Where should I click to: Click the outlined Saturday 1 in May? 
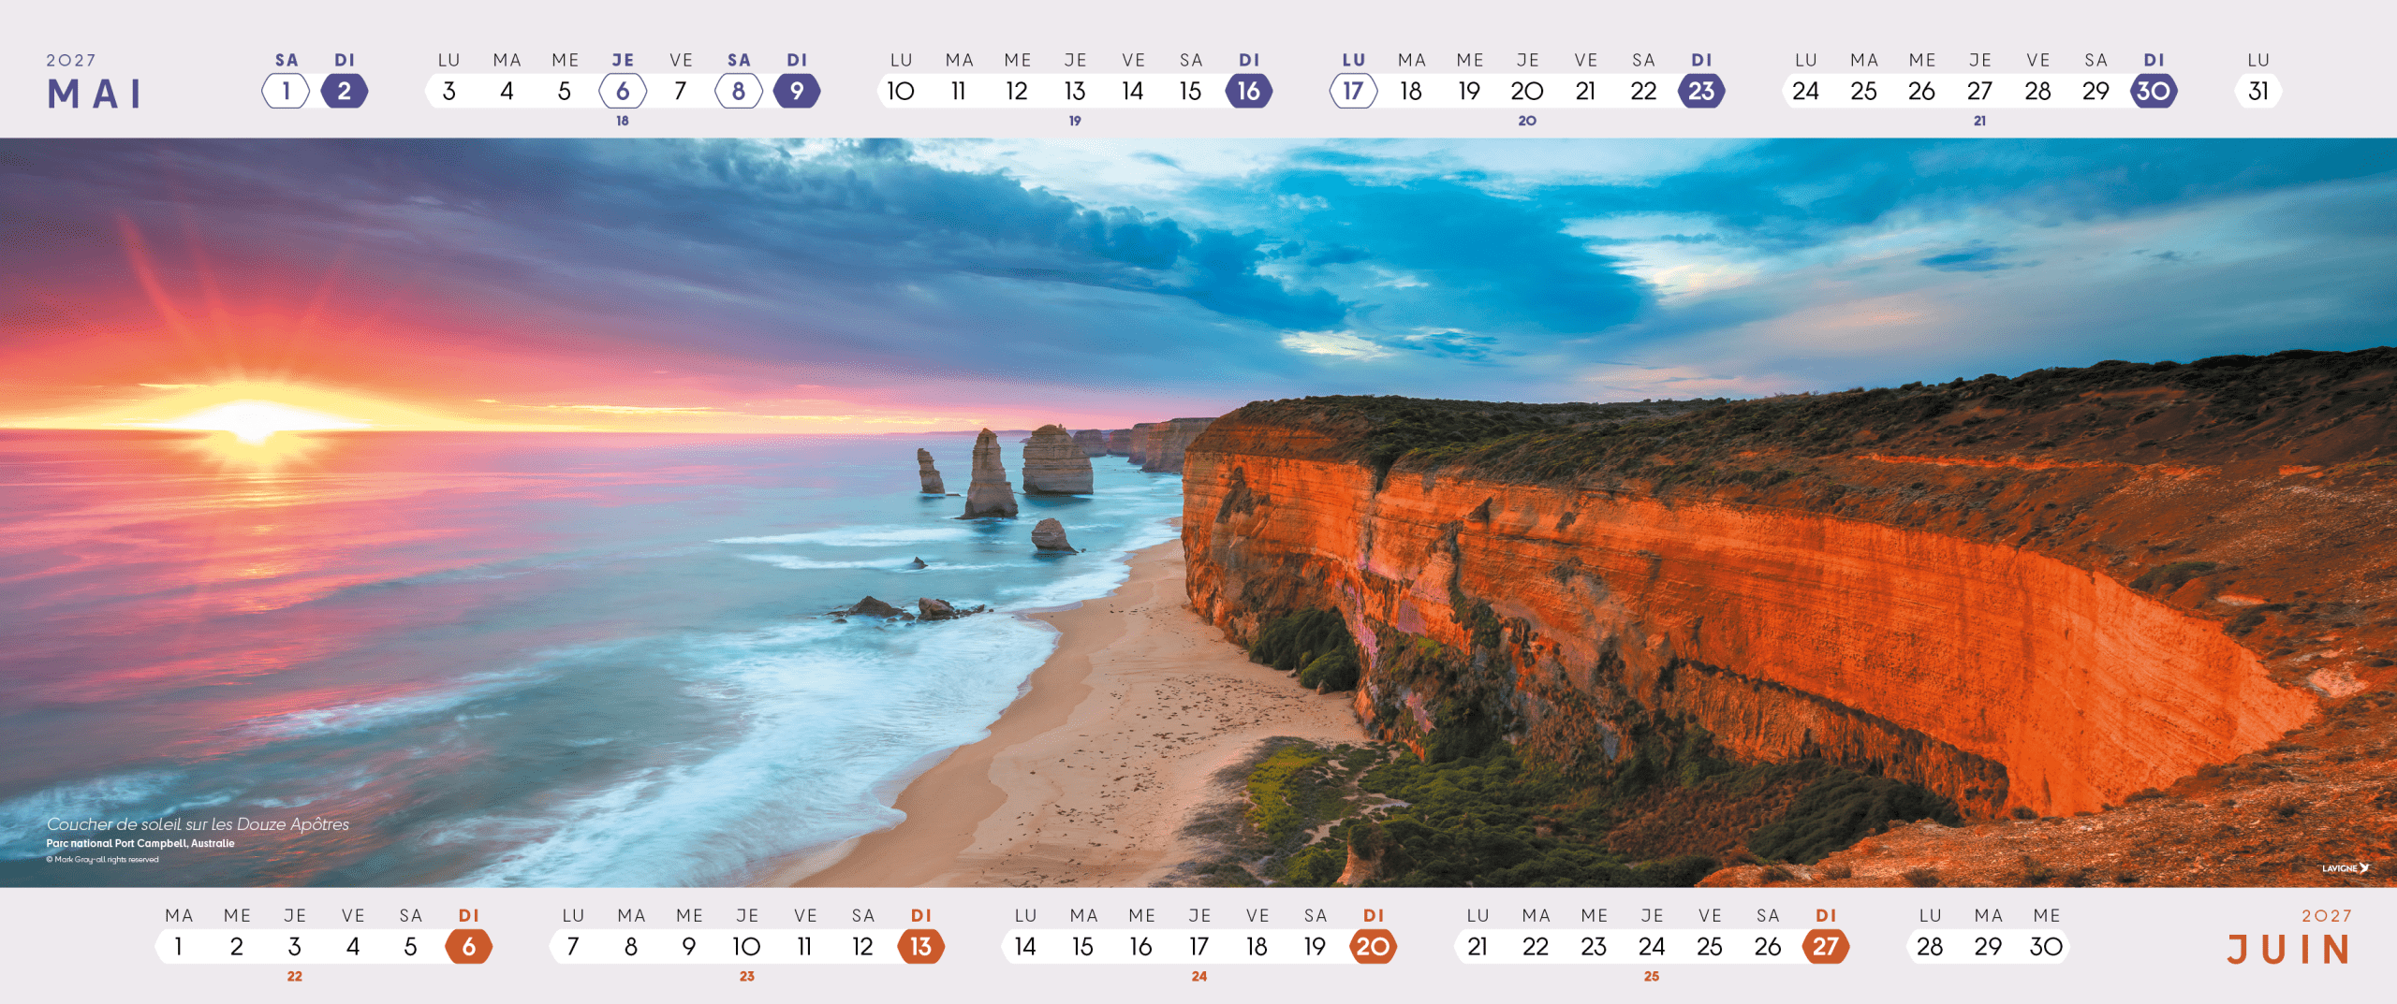coord(286,92)
